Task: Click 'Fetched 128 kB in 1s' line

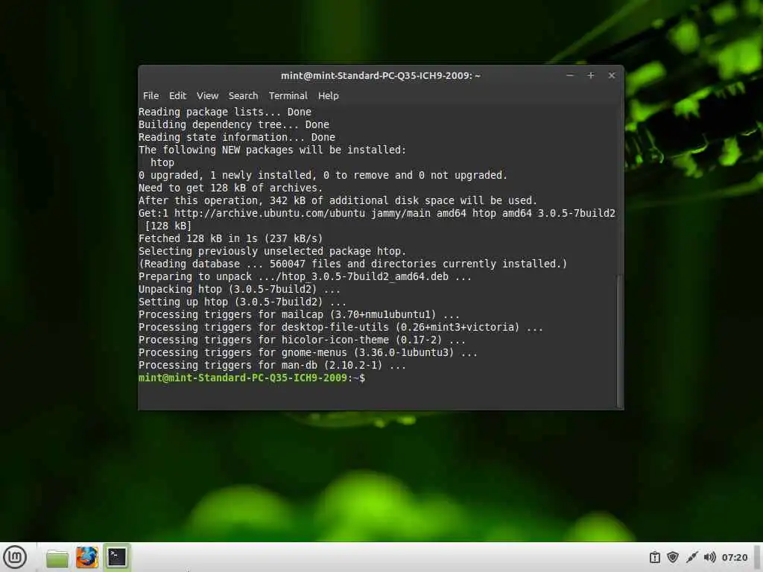Action: (230, 238)
